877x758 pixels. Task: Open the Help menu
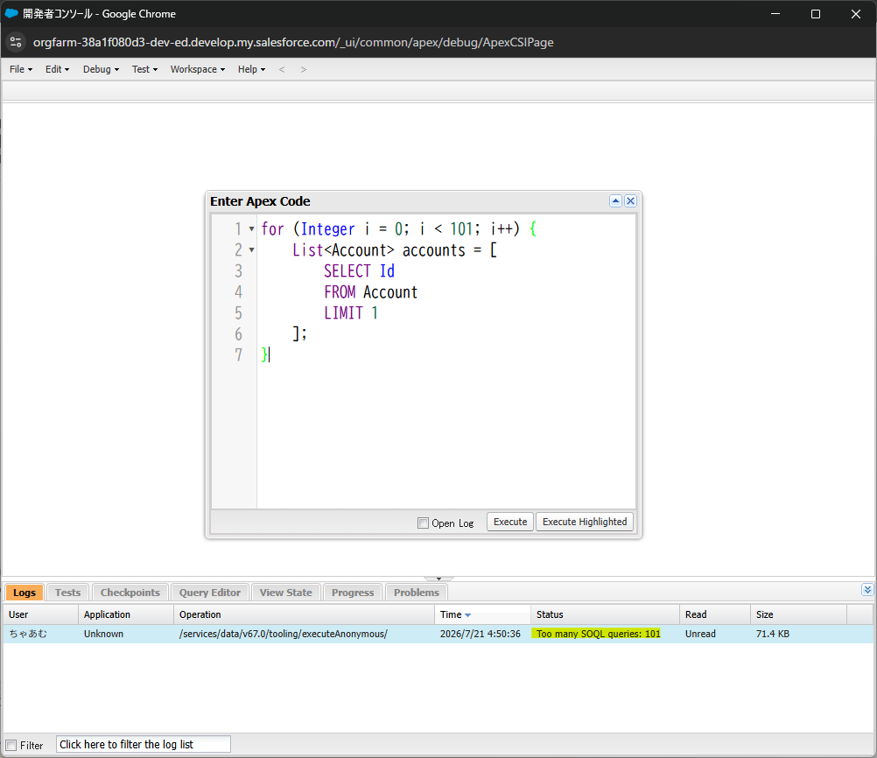click(251, 69)
